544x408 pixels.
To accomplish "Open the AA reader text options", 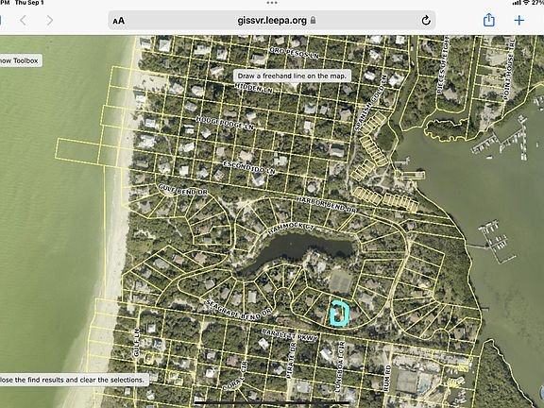I will click(119, 21).
